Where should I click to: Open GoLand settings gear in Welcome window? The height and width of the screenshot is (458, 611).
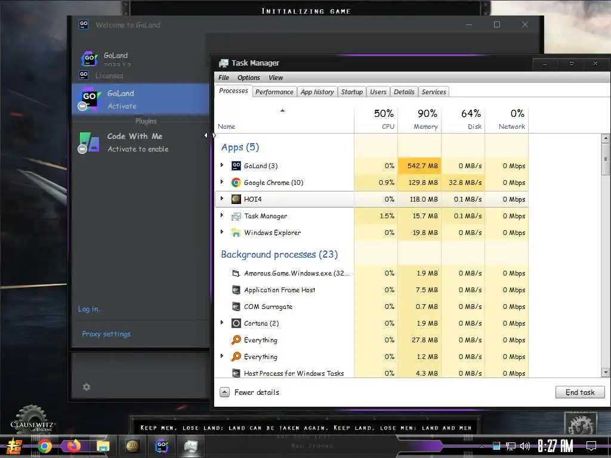pyautogui.click(x=87, y=387)
